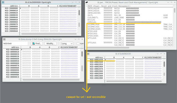Click the magnifier Find... button
This screenshot has width=177, height=103.
[x=37, y=43]
